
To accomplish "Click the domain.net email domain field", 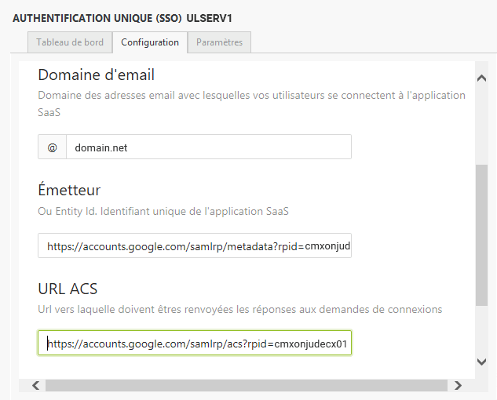I will click(209, 147).
